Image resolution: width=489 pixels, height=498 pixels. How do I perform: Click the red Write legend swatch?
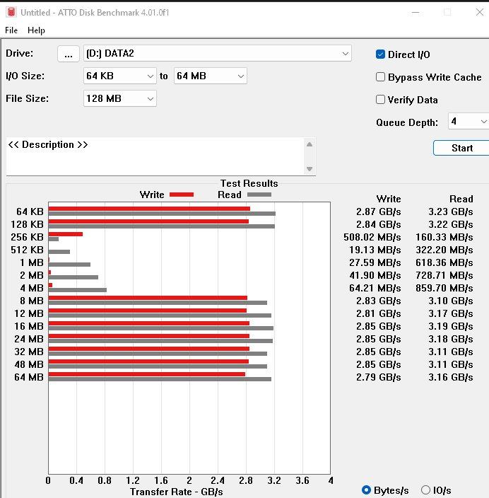click(x=182, y=195)
